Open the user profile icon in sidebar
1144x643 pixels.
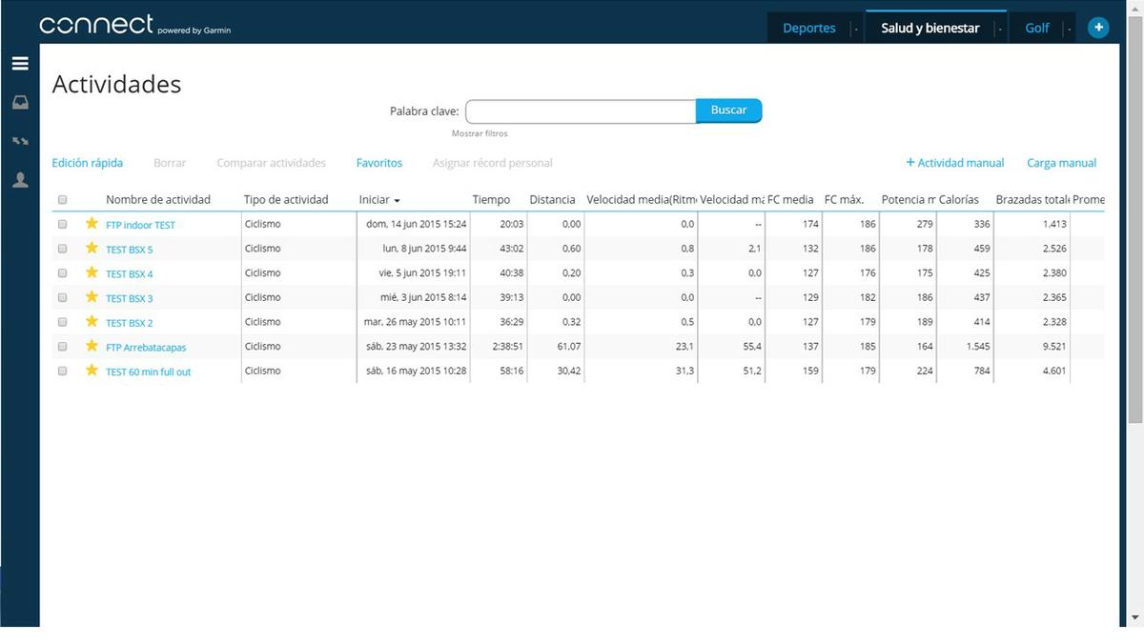(x=20, y=180)
